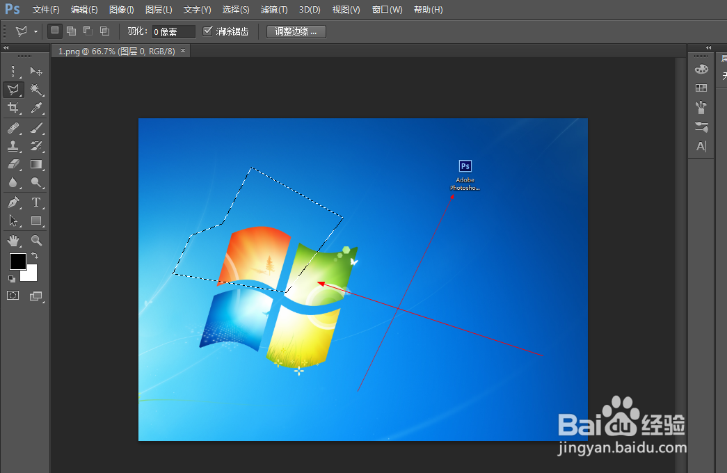The image size is (727, 473).
Task: Close the 1.png document tab
Action: click(183, 51)
